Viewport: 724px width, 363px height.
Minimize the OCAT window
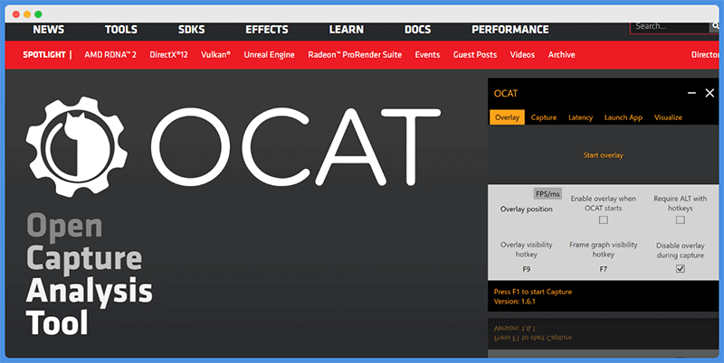[x=691, y=93]
